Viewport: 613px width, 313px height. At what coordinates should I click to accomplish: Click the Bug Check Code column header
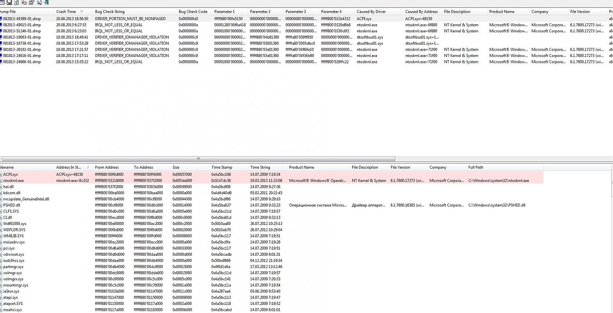[x=194, y=12]
